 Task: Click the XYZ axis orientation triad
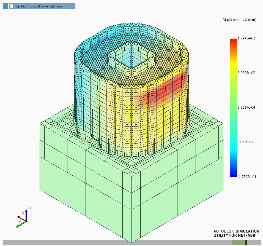click(24, 218)
